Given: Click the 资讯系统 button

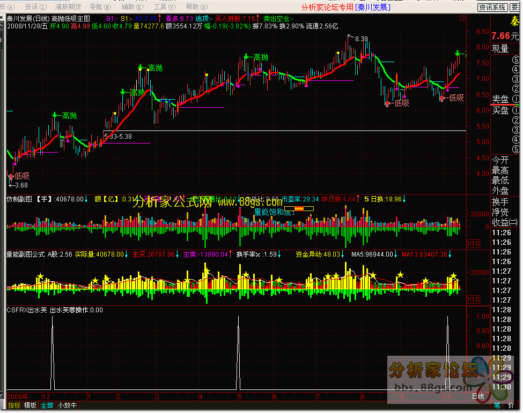Looking at the screenshot, I should point(492,7).
